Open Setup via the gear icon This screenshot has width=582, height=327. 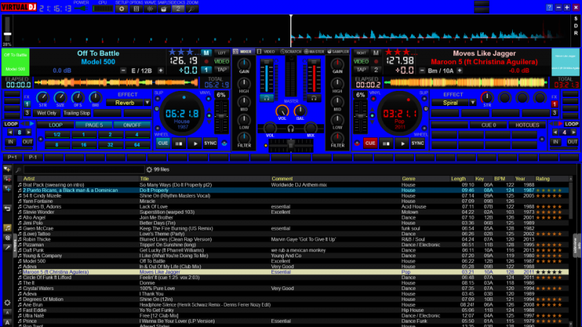121,9
